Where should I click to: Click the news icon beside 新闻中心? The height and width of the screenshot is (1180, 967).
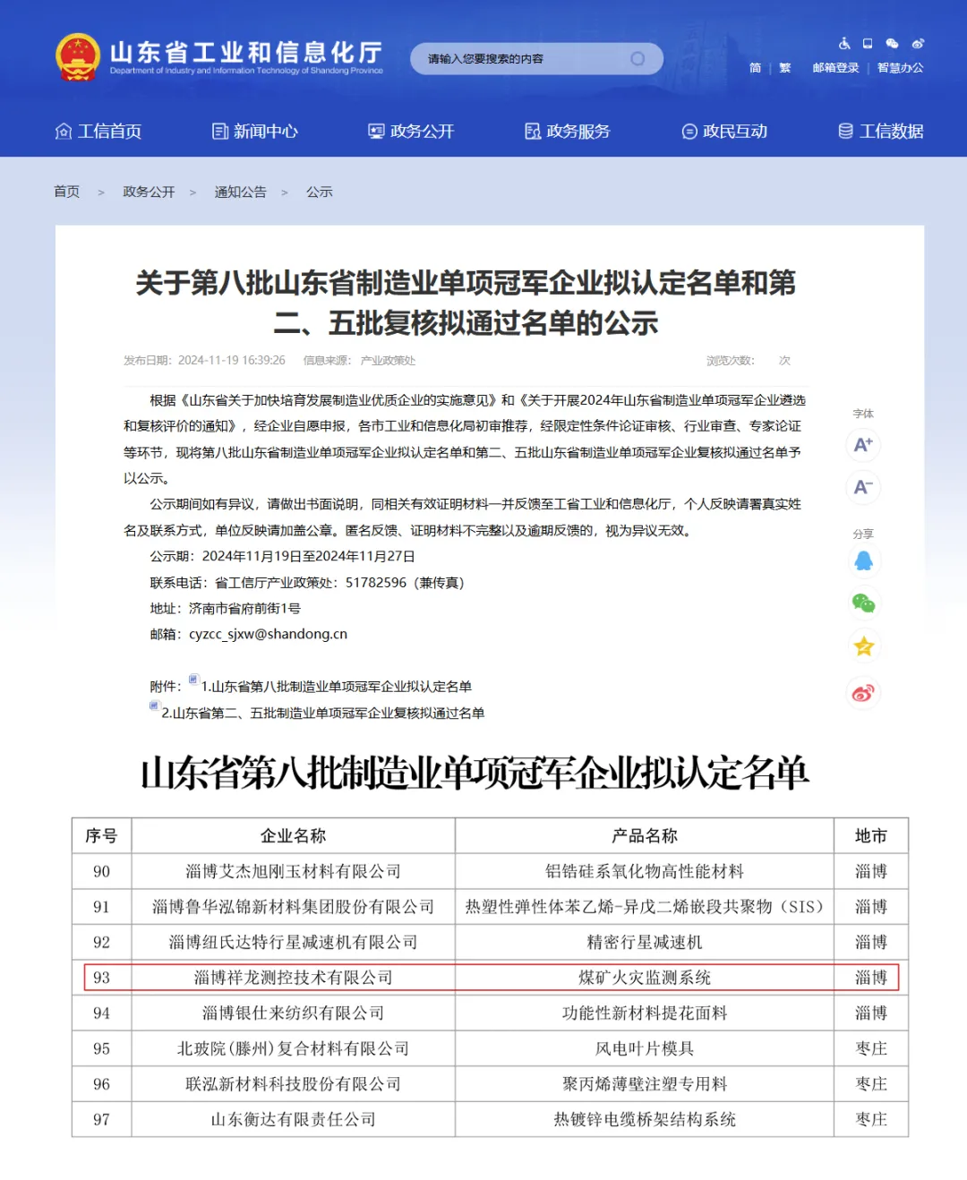[219, 132]
